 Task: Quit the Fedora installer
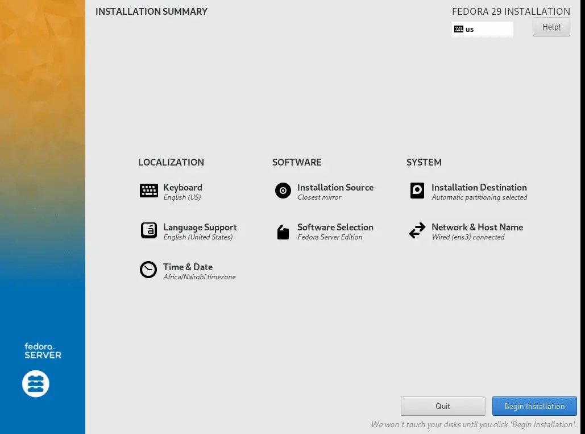442,406
